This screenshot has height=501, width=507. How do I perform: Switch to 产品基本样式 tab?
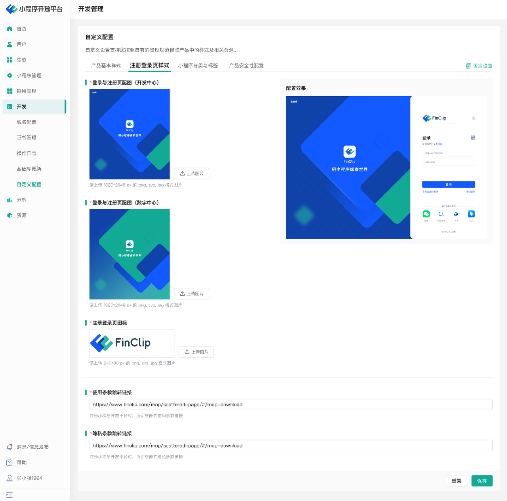pyautogui.click(x=106, y=66)
